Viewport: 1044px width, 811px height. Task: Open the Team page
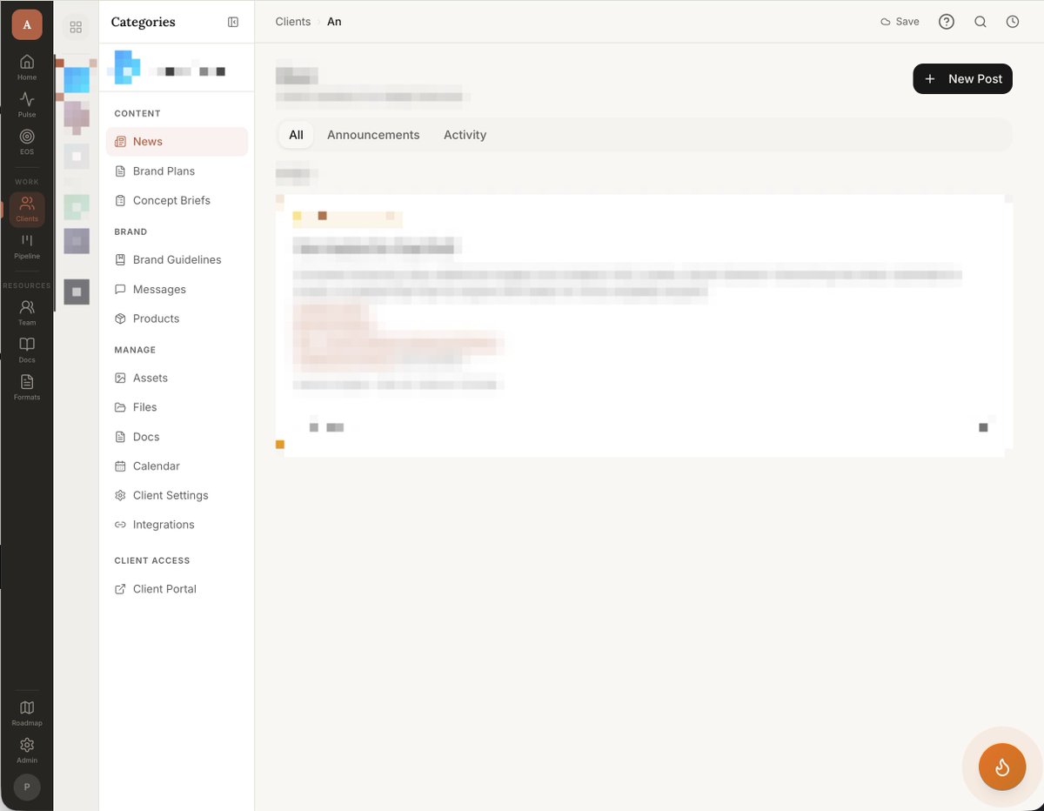point(27,312)
